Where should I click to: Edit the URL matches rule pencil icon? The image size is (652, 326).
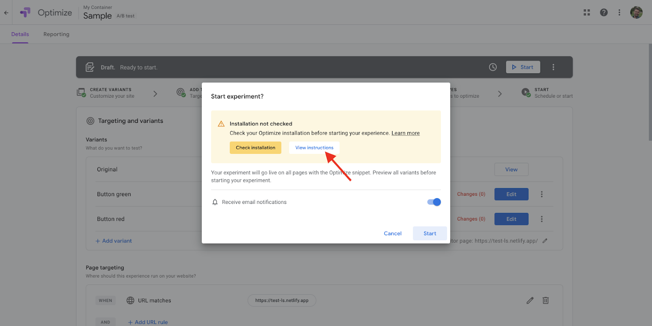530,300
